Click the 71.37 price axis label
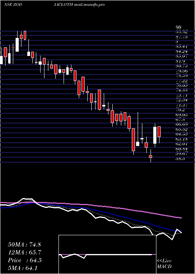Screen dimensions: 195x274 [x=181, y=105]
